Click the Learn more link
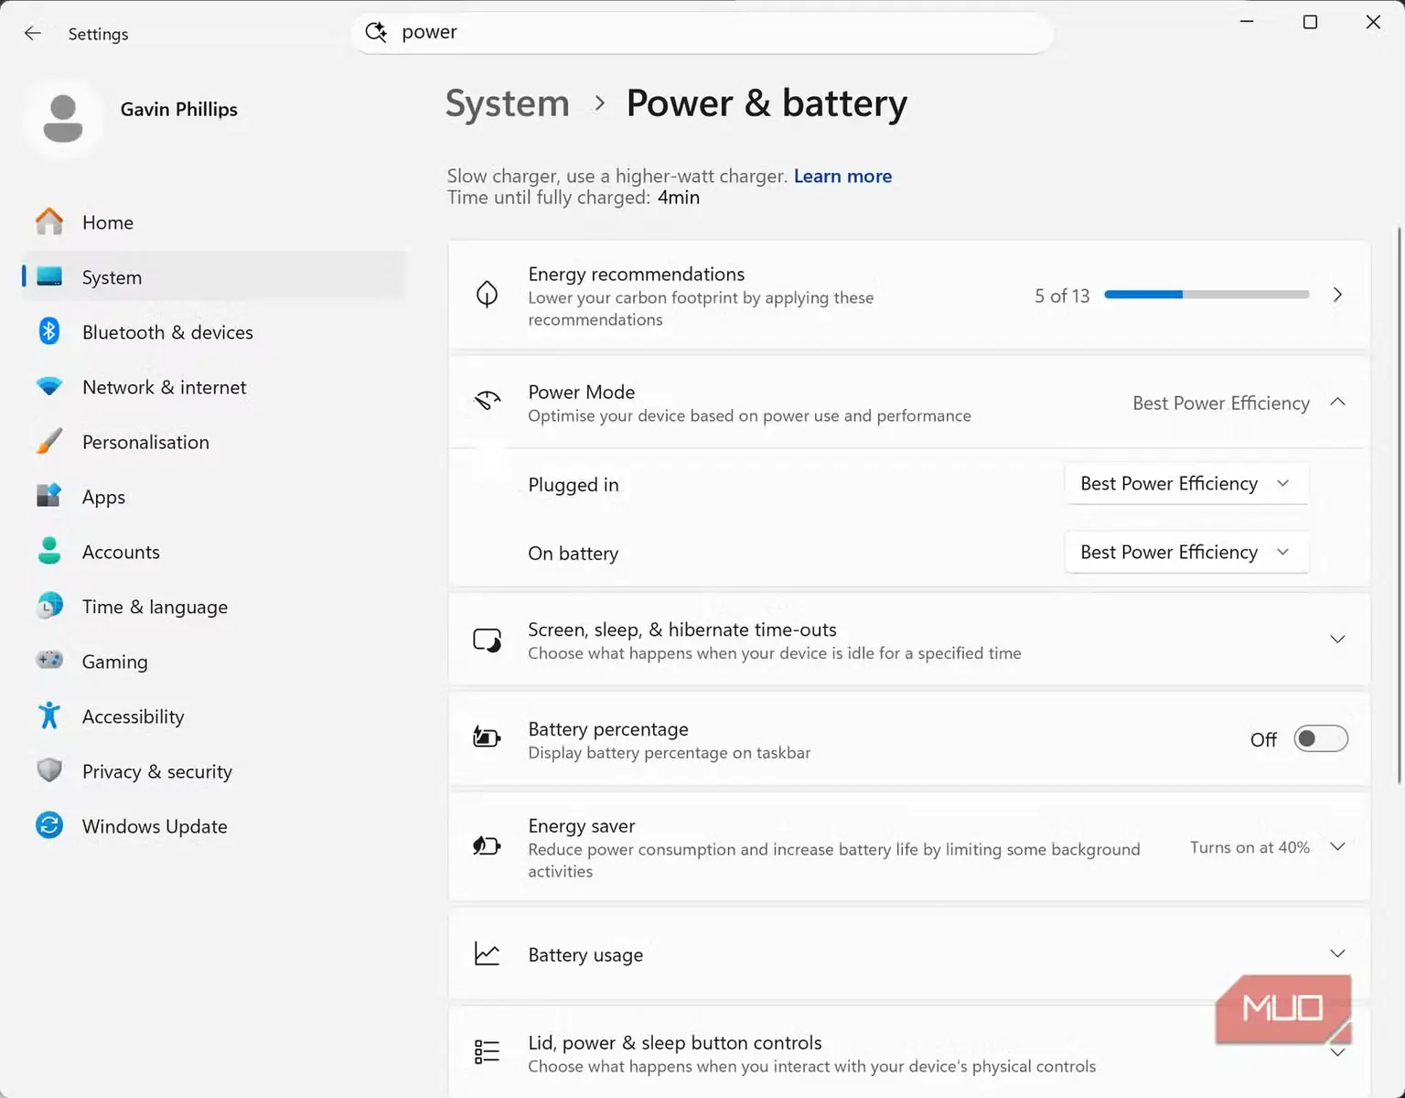This screenshot has height=1098, width=1405. [842, 176]
